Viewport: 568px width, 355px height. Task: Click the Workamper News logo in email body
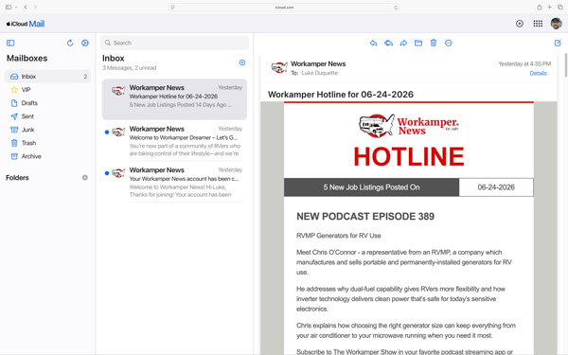pyautogui.click(x=409, y=126)
